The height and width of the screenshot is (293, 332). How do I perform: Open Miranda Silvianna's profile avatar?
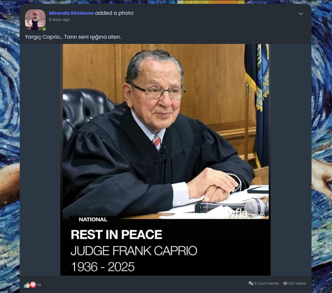point(35,19)
